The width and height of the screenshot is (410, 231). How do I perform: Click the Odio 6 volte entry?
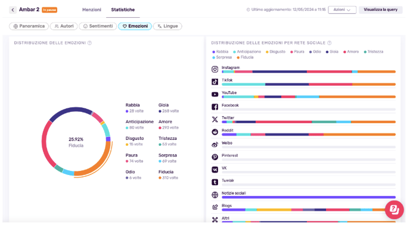tap(133, 175)
